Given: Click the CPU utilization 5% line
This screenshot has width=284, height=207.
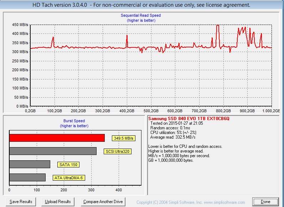Looking at the screenshot, I should (173, 133).
